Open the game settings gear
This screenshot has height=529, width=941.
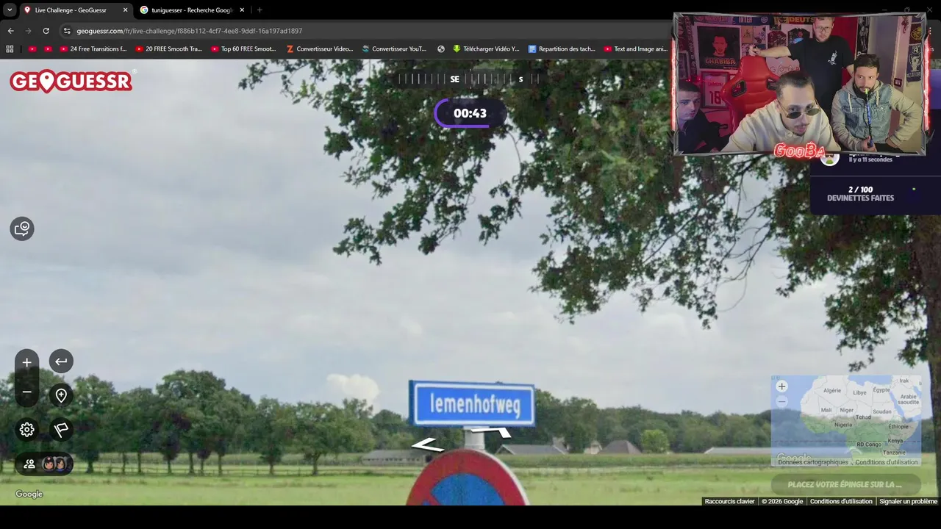(x=27, y=430)
